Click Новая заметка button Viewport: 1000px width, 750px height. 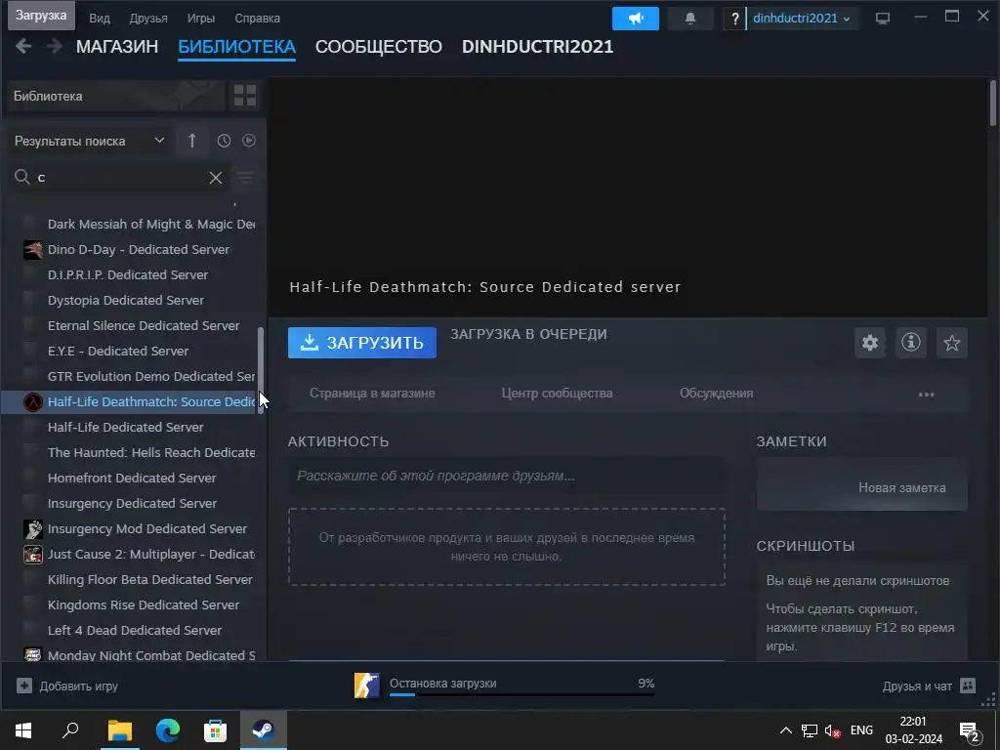901,488
